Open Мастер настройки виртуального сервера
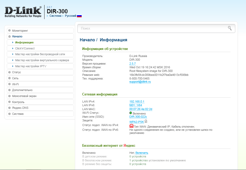Screen dimensions: 246x170 [40, 60]
